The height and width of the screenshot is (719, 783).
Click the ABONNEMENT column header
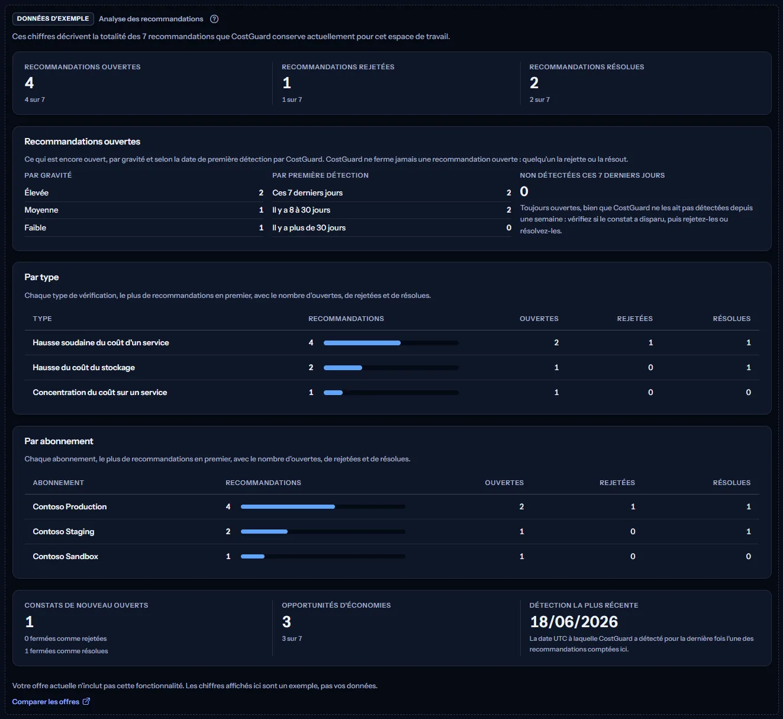tap(58, 483)
